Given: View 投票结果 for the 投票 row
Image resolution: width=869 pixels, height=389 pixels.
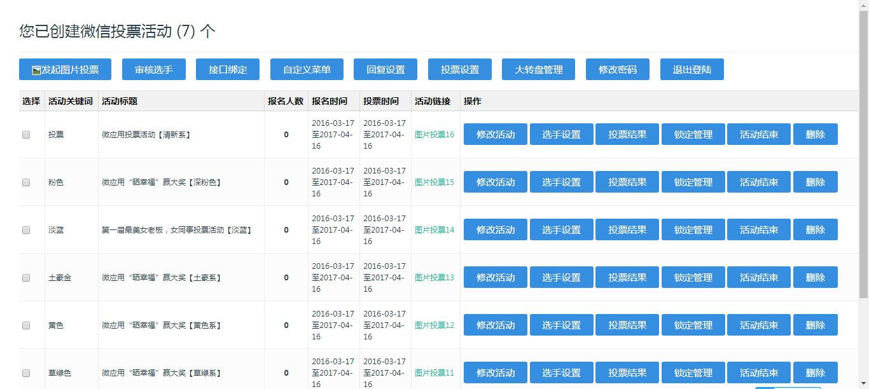Looking at the screenshot, I should (x=627, y=134).
